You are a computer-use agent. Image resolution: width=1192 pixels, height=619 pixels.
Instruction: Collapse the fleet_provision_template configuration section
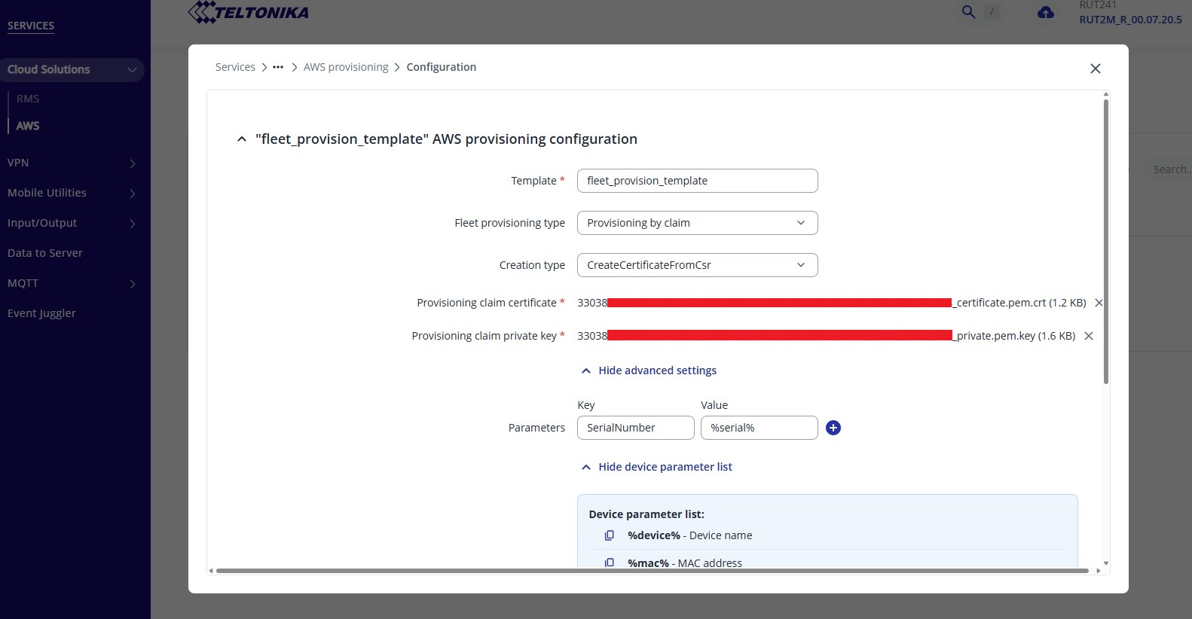tap(241, 139)
